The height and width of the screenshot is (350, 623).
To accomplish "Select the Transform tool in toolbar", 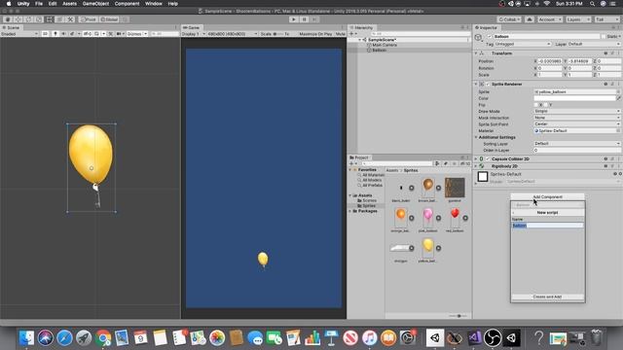I will click(x=59, y=19).
